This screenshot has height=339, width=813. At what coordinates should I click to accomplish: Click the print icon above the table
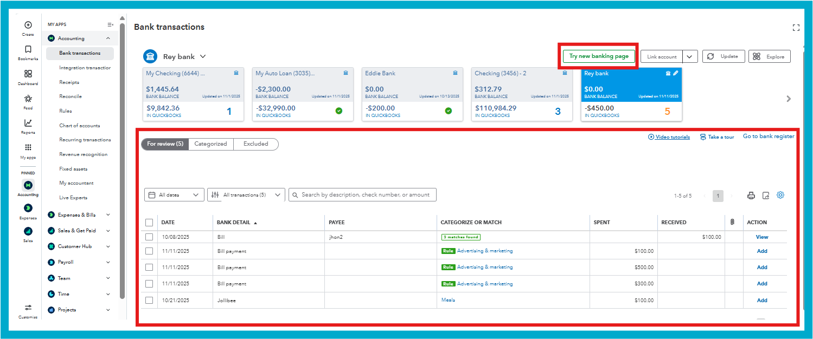click(x=751, y=195)
